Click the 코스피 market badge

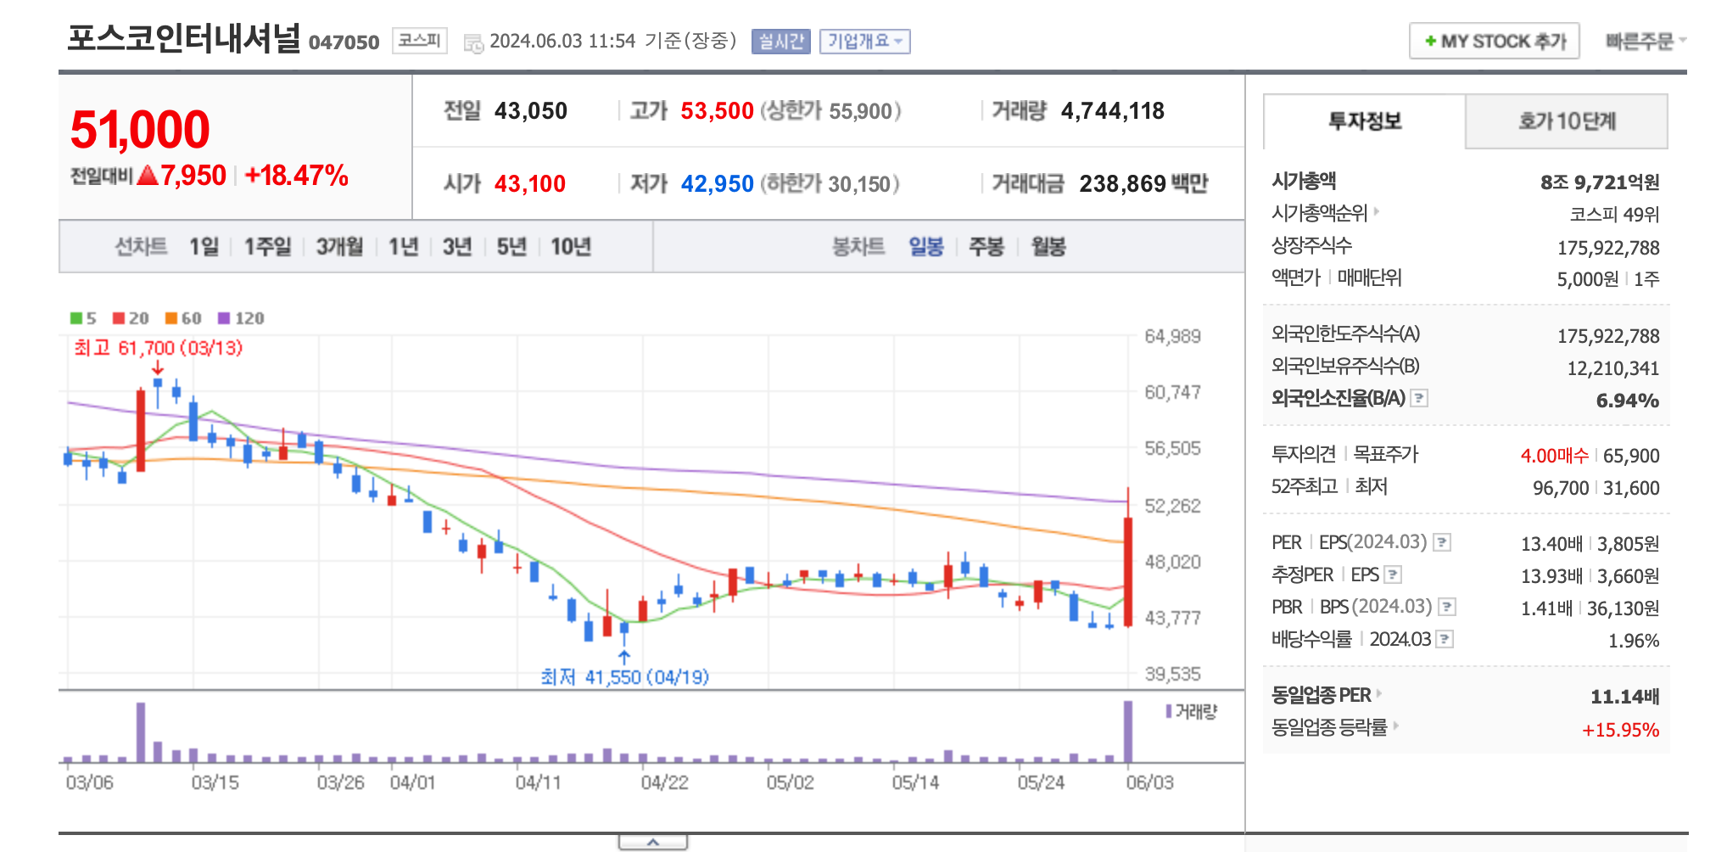pyautogui.click(x=420, y=41)
